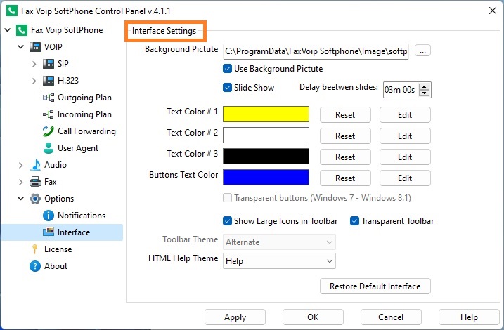504x330 pixels.
Task: Select Outgoing Plan in the tree
Action: [x=84, y=98]
